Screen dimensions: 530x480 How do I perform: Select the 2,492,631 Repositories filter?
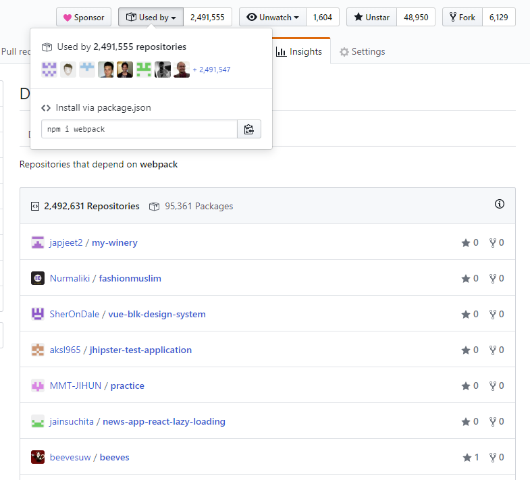pyautogui.click(x=85, y=206)
